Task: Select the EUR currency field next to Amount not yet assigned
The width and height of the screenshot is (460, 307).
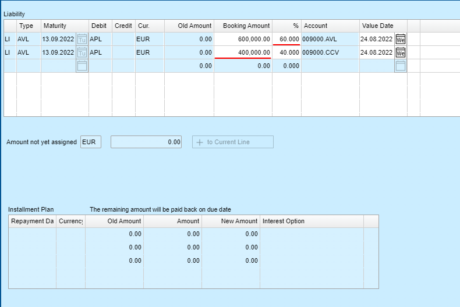Action: (91, 142)
